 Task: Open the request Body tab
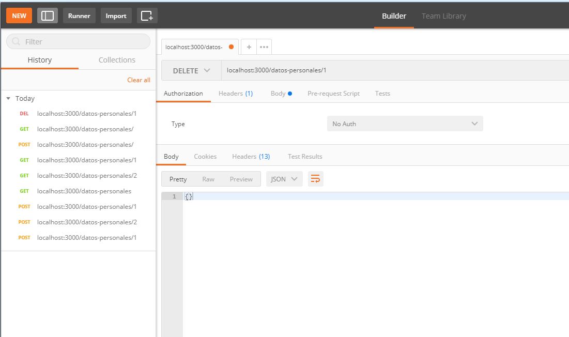click(x=281, y=93)
